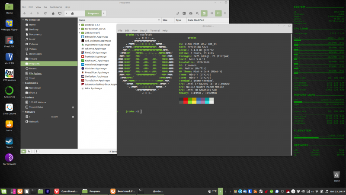Open Steam desktop icon
346x195 pixels.
[x=9, y=143]
